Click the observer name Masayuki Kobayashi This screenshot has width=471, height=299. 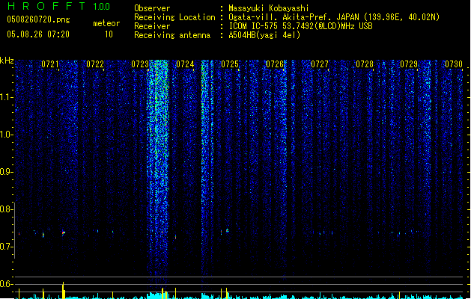(x=269, y=8)
